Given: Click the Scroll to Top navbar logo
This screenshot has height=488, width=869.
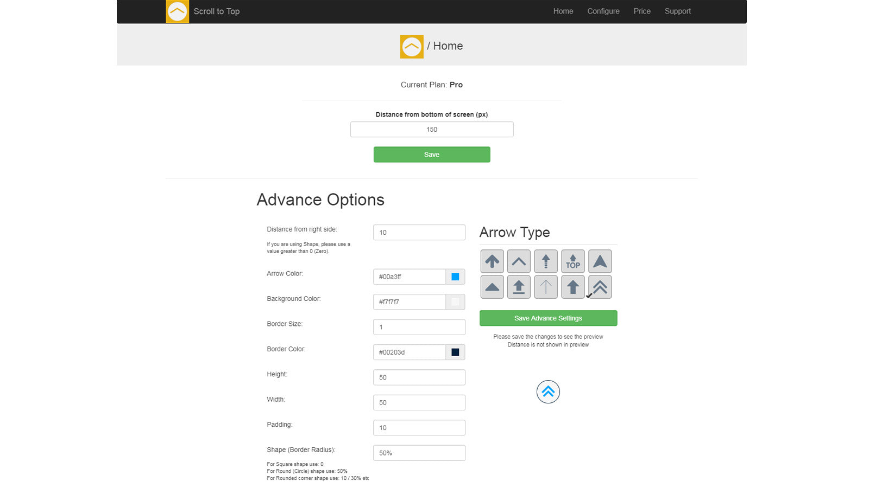Looking at the screenshot, I should click(177, 11).
